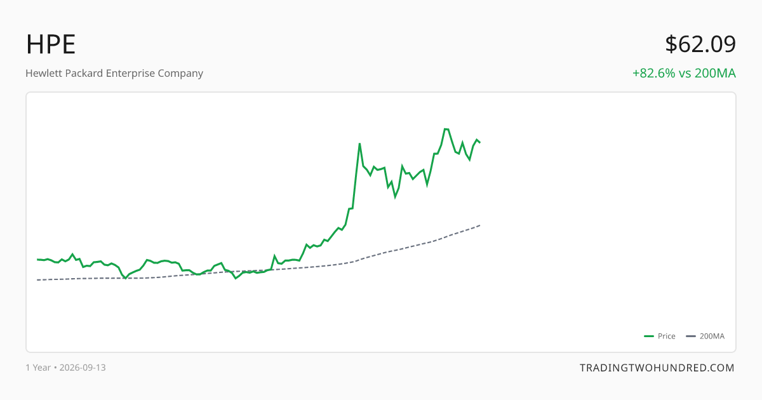
Task: Toggle the Price legend entry
Action: tap(660, 337)
